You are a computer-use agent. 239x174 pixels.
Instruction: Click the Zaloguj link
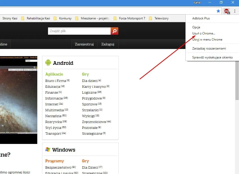click(108, 44)
